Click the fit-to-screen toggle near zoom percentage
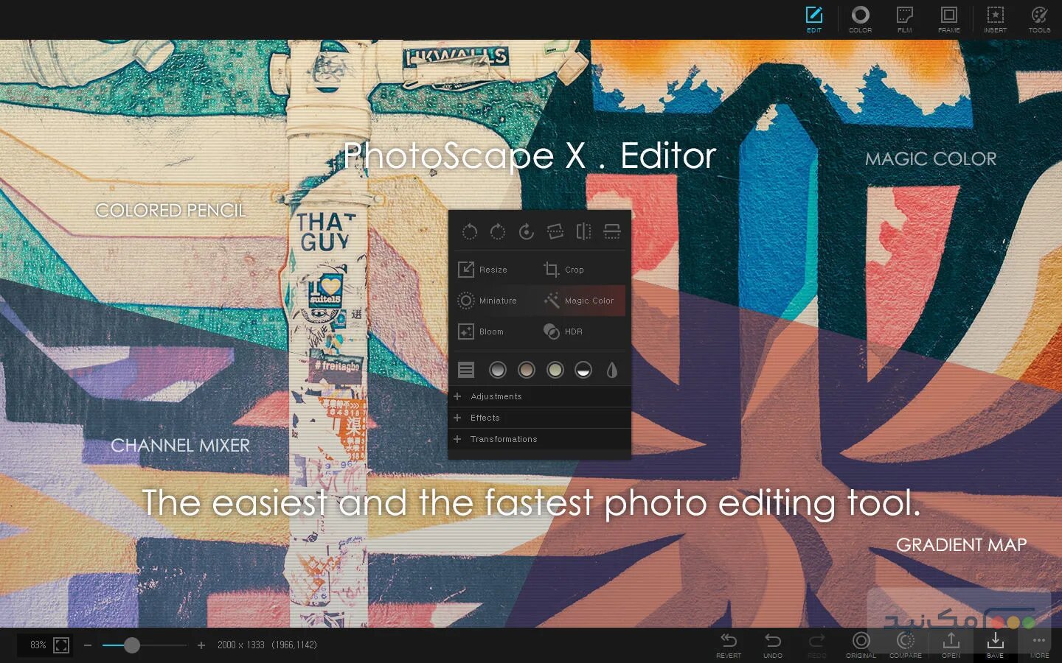1062x663 pixels. (60, 645)
